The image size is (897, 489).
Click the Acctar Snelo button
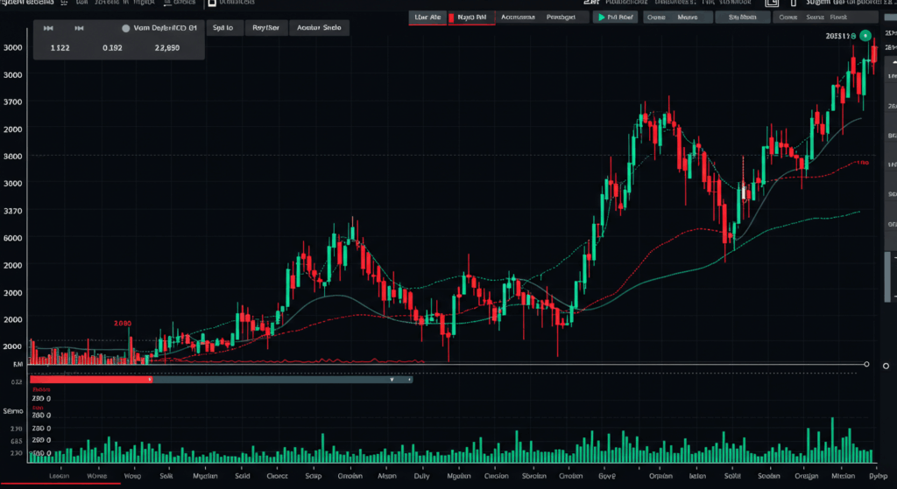click(319, 27)
